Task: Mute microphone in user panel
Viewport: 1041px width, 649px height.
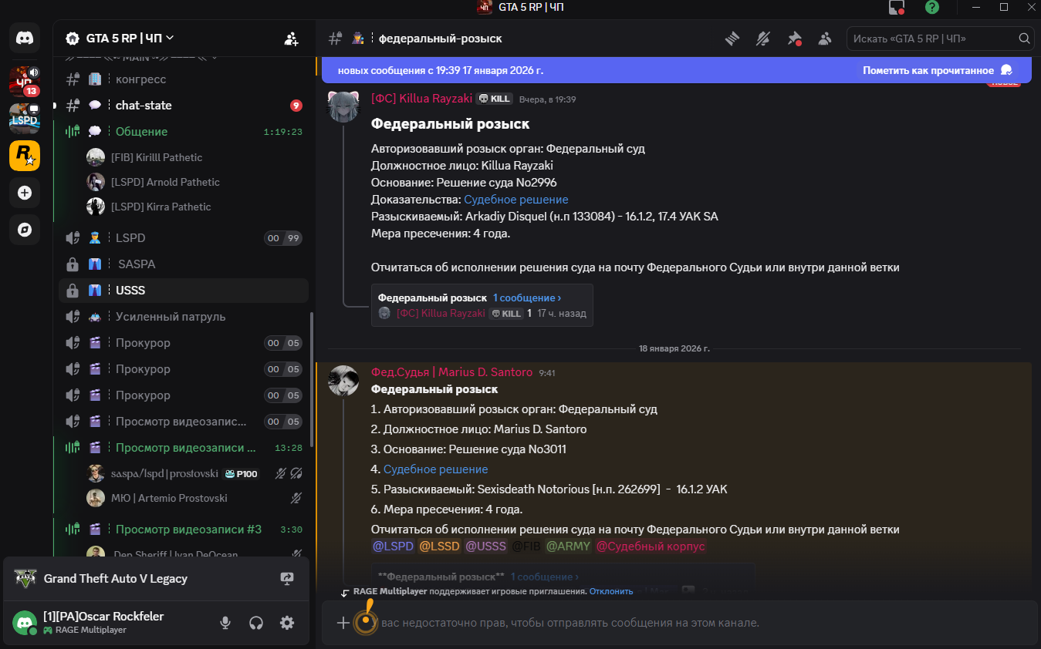Action: (225, 623)
